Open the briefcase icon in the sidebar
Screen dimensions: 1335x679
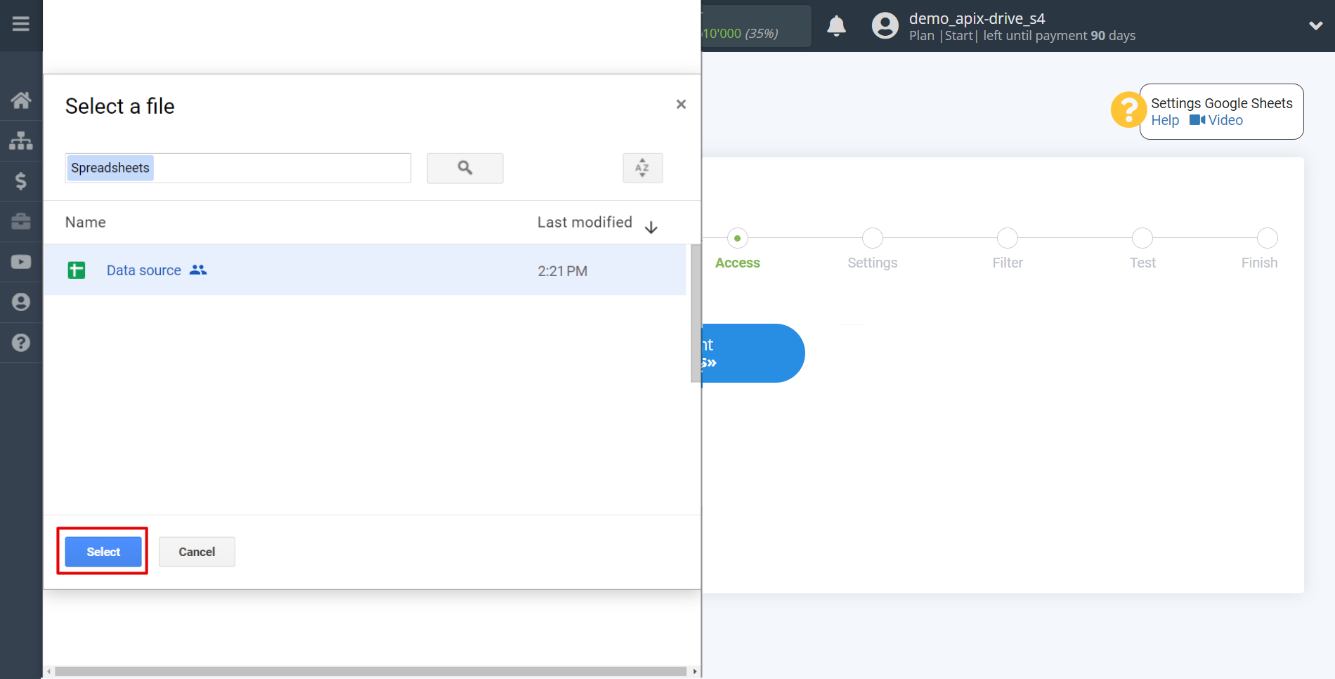click(x=21, y=221)
